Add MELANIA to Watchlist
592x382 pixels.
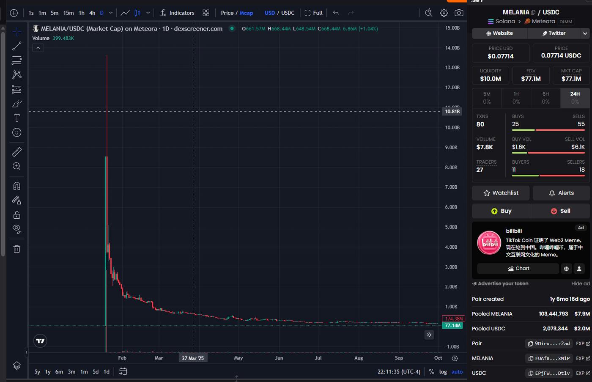tap(501, 193)
